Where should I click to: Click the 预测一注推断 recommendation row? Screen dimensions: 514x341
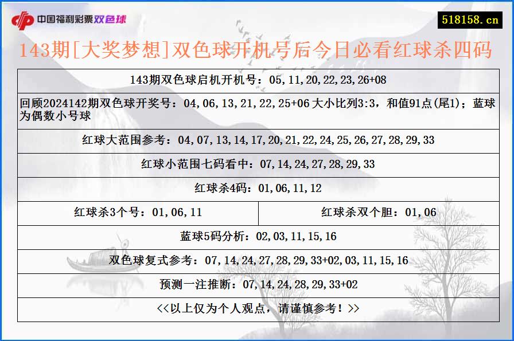point(257,283)
